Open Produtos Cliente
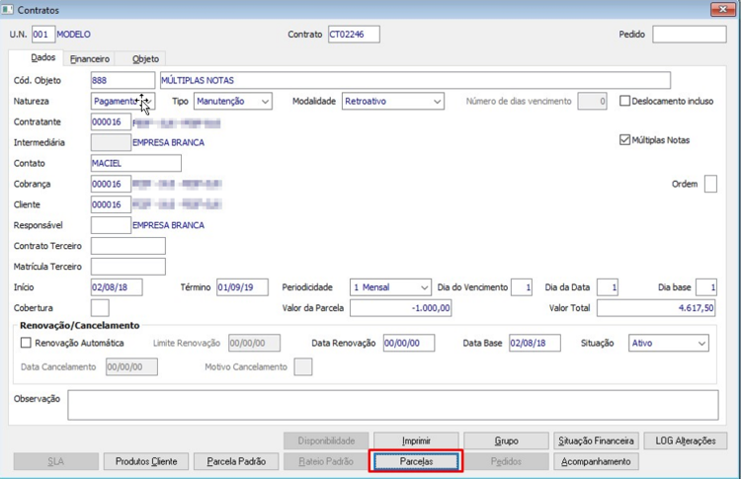Viewport: 741px width, 479px height. click(146, 461)
